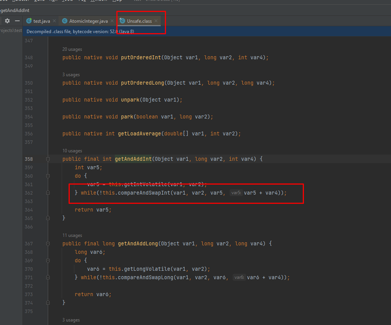391x325 pixels.
Task: Click line number 356 in the gutter
Action: pos(28,134)
